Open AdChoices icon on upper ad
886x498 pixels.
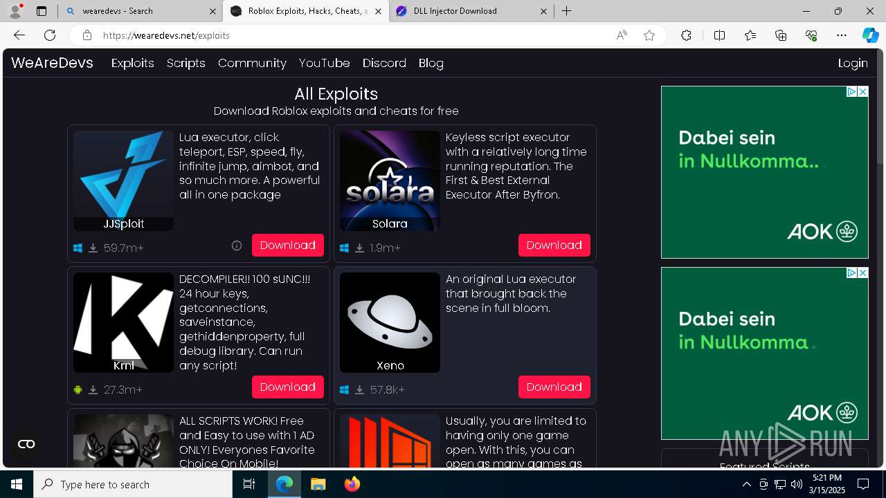pyautogui.click(x=852, y=91)
